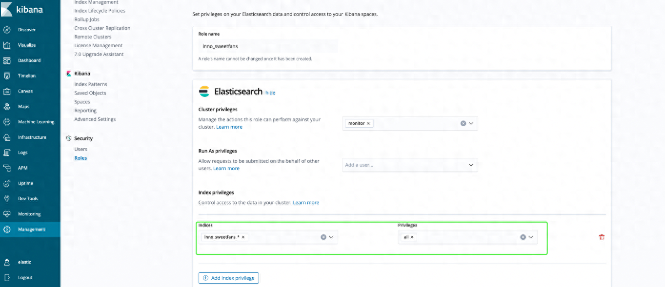Click the Management gear icon
The image size is (665, 287).
click(x=7, y=230)
